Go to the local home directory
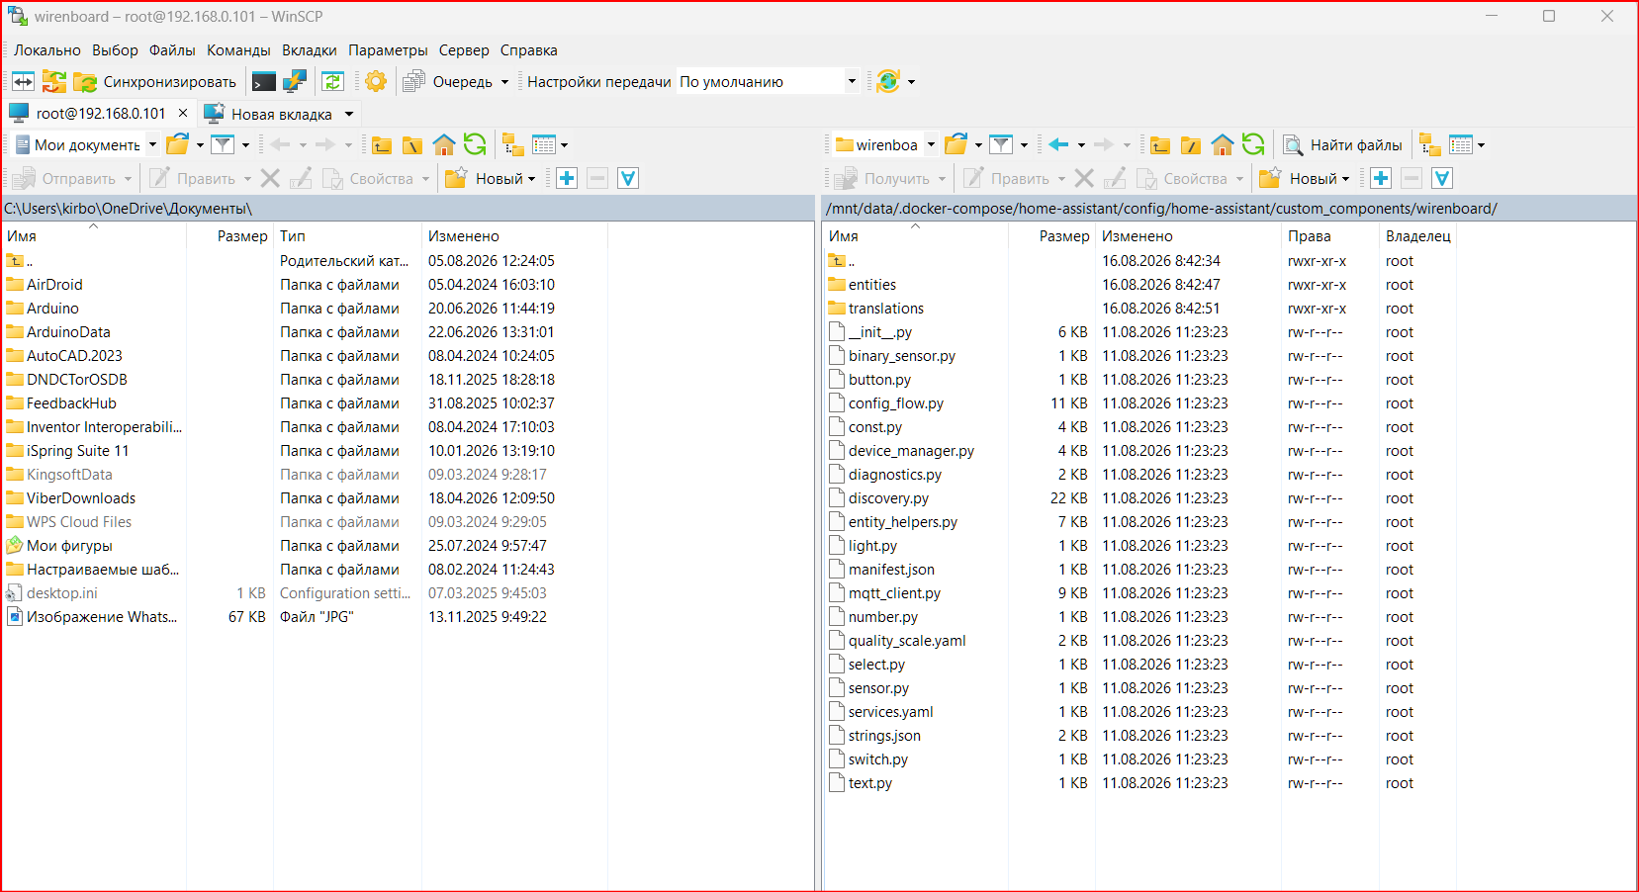This screenshot has height=892, width=1639. (x=444, y=144)
